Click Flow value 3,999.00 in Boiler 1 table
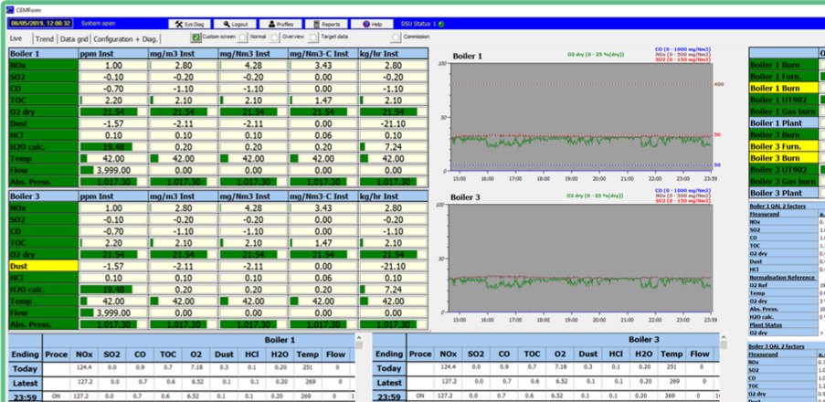Screen dimensions: 825x402 click(x=113, y=170)
